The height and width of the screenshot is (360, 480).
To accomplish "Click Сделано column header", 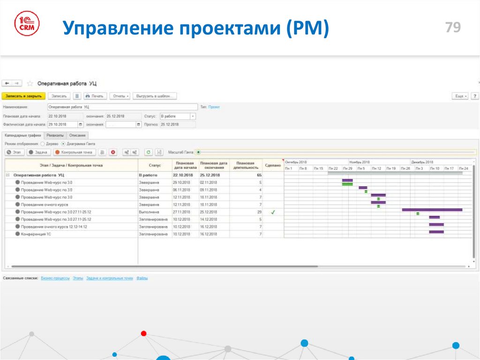I will point(273,165).
